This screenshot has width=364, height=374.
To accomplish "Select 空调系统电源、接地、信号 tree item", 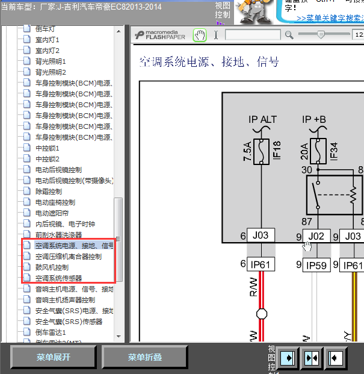I will (x=74, y=246).
